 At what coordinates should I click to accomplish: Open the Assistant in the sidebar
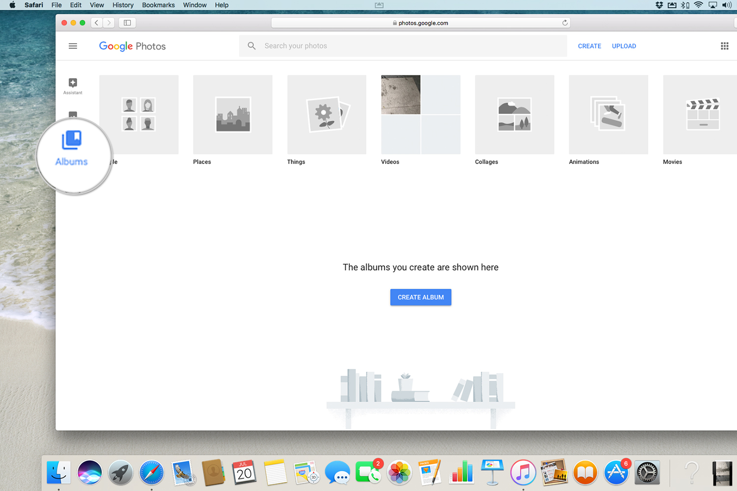(73, 86)
